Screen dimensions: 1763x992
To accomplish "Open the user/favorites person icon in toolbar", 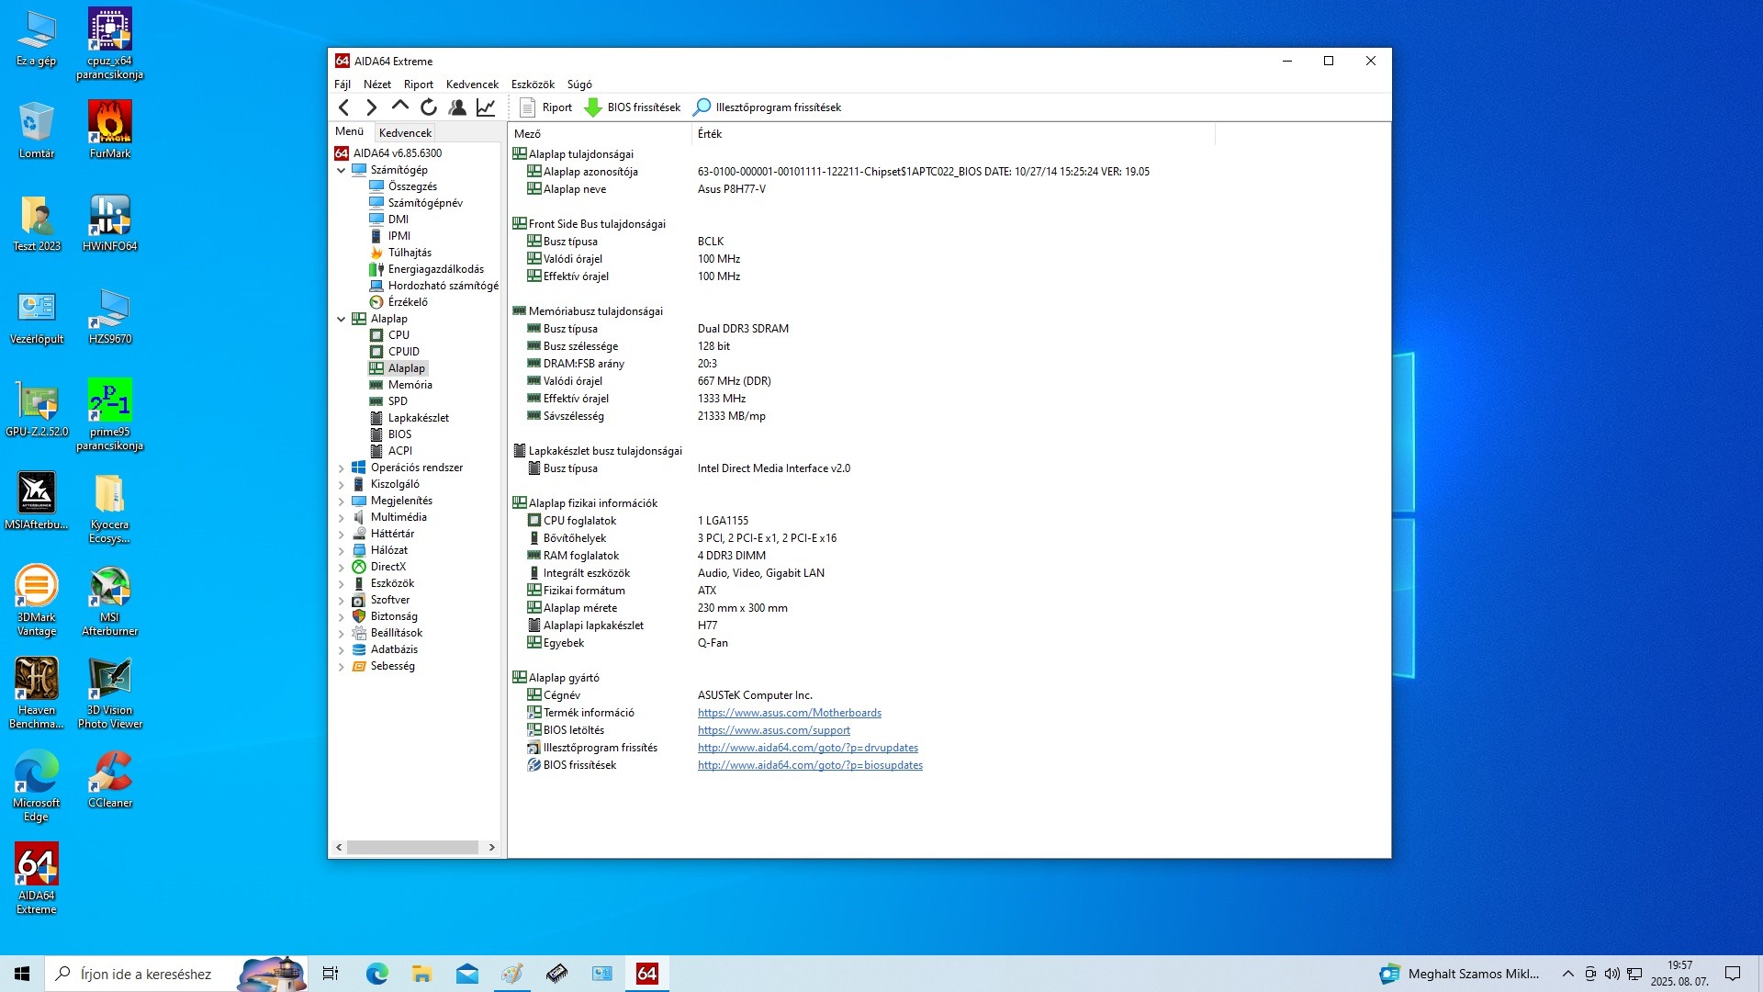I will pyautogui.click(x=457, y=107).
